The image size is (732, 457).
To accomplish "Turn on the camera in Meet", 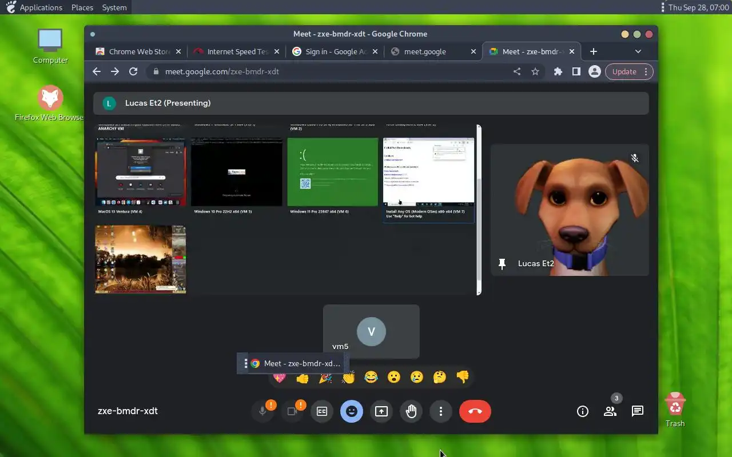I will point(292,411).
